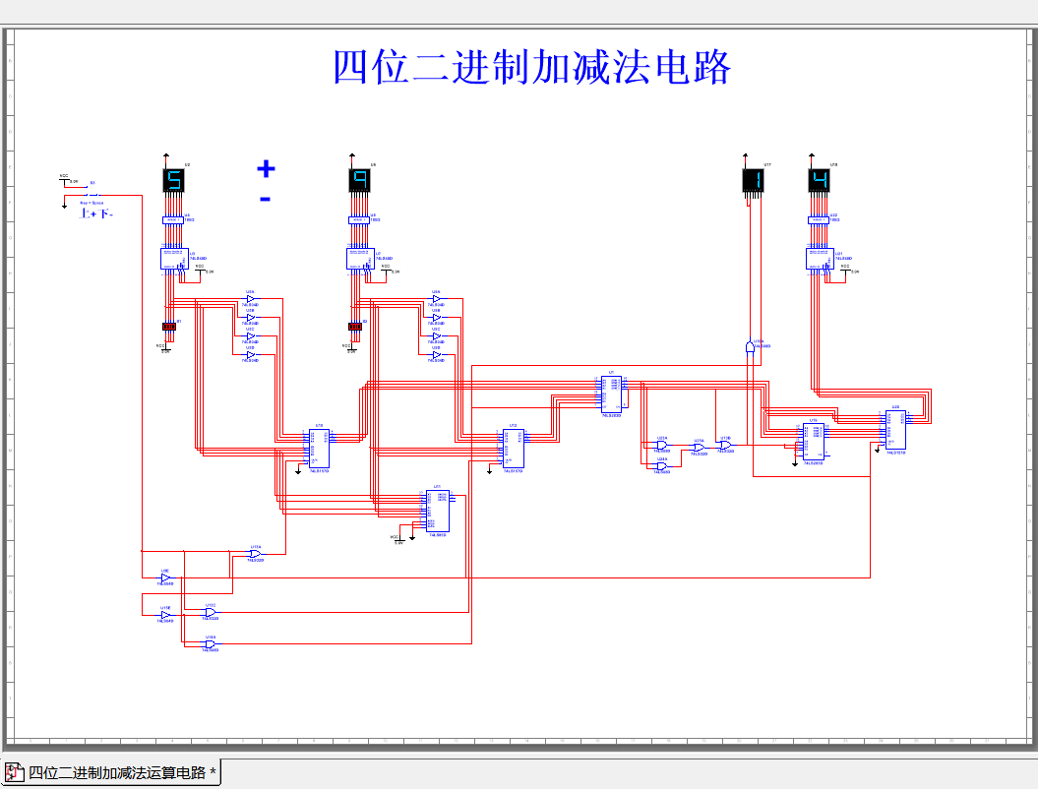Select the U13C OR gate
1038x789 pixels.
pyautogui.click(x=210, y=612)
